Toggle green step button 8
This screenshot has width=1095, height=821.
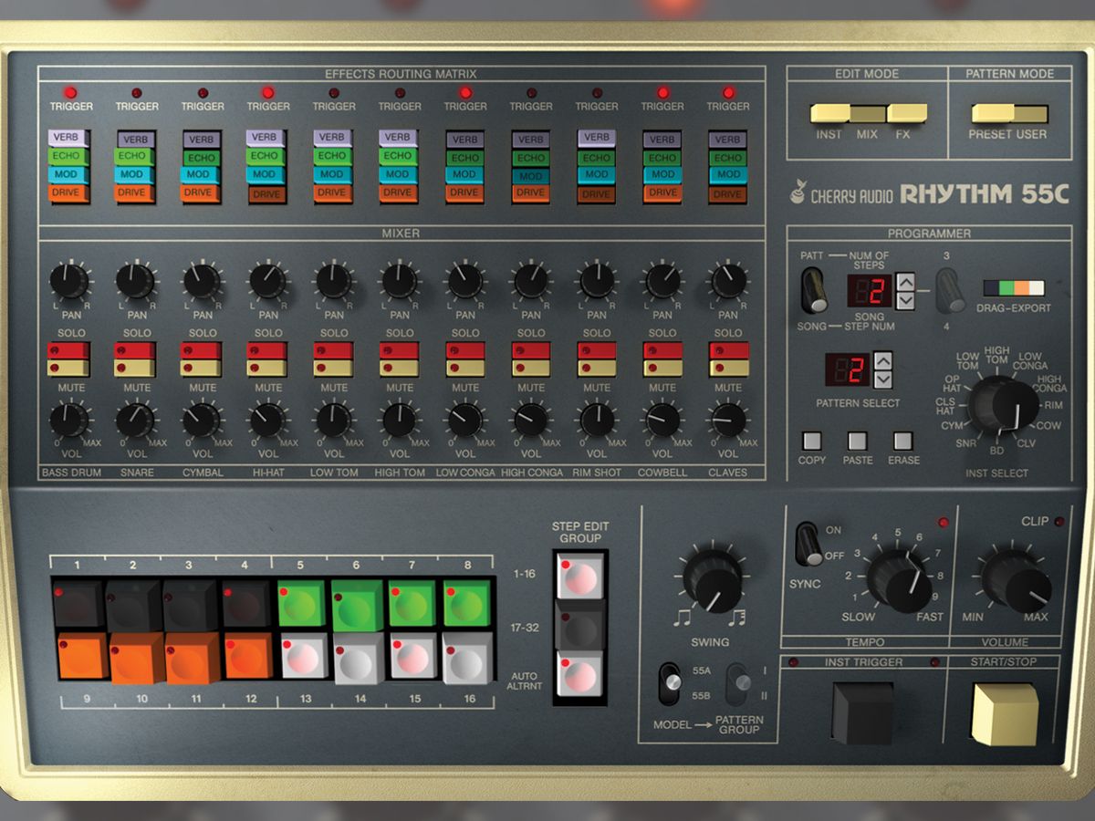coord(467,602)
